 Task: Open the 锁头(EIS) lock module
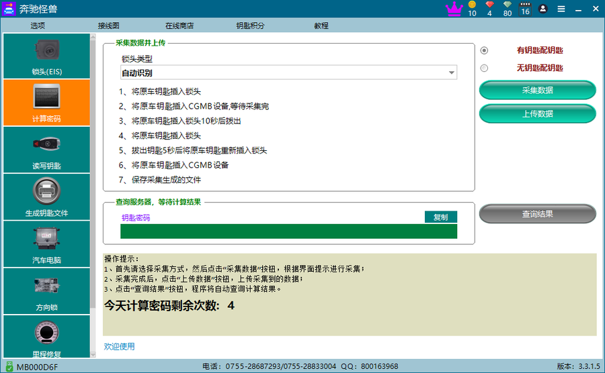tap(46, 55)
